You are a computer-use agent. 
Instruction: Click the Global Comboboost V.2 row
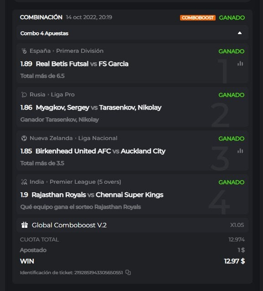tap(132, 225)
